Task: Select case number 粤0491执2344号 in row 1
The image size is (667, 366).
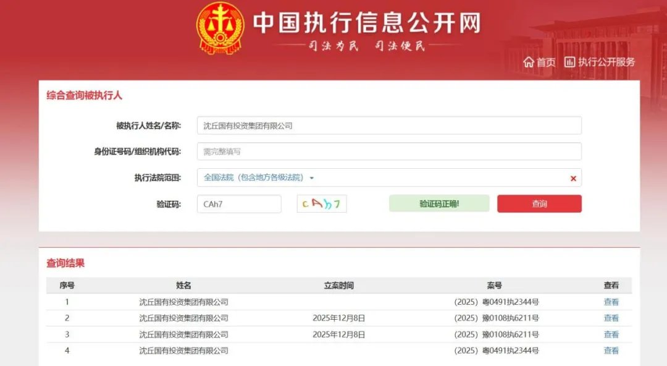Action: [497, 302]
